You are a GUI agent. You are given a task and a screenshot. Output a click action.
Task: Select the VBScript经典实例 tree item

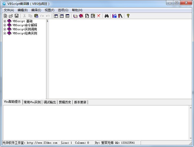(x=25, y=33)
